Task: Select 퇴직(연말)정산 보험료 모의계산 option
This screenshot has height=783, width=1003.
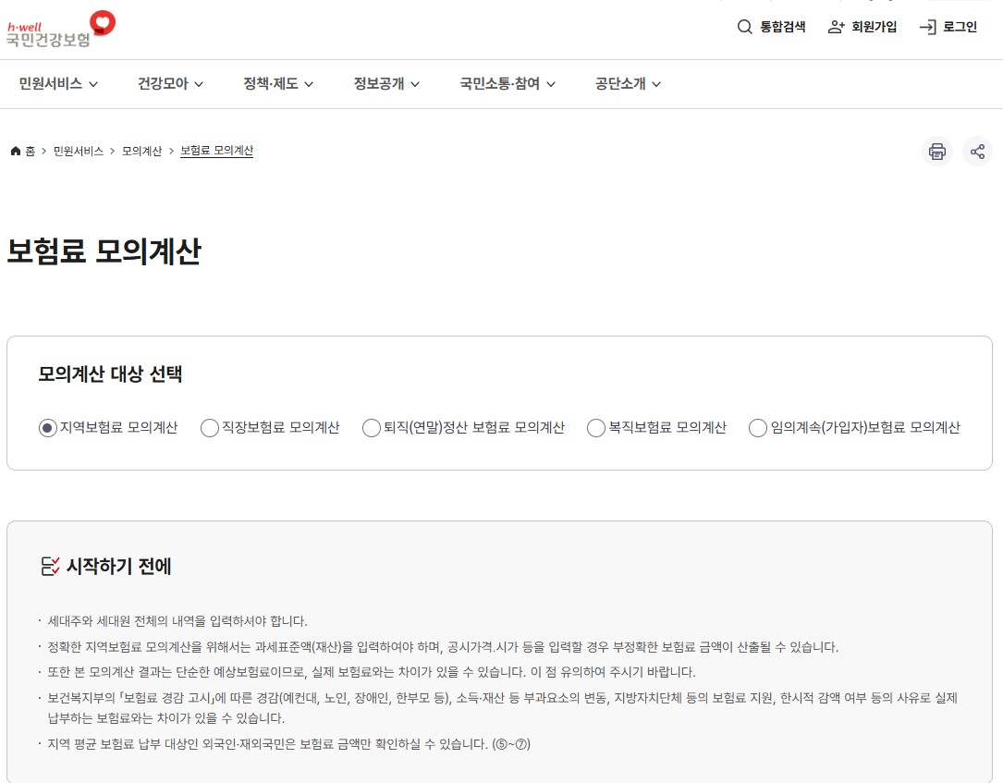Action: tap(371, 427)
